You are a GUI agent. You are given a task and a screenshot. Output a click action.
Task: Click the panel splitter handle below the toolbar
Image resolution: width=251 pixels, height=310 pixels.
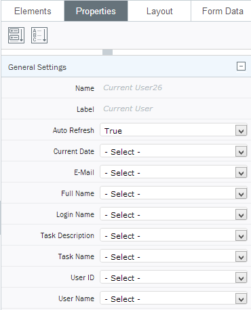click(x=107, y=52)
